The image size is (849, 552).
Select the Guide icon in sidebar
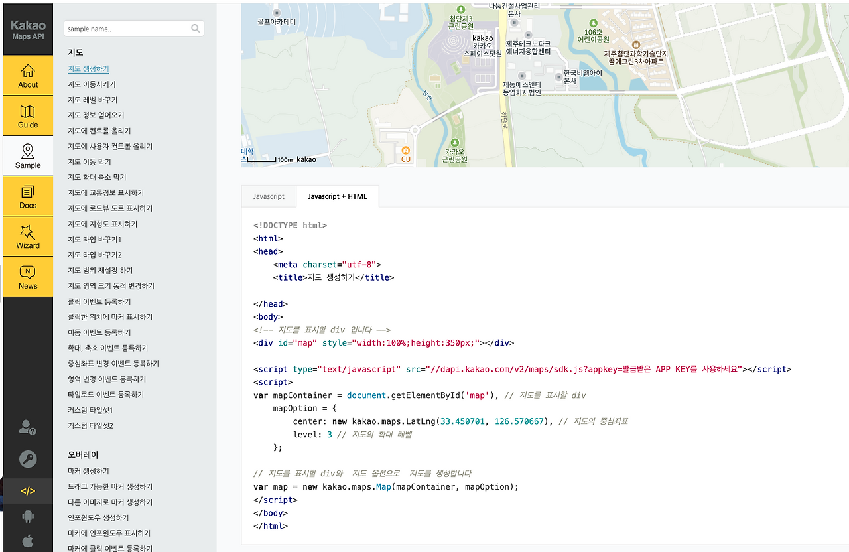point(27,115)
